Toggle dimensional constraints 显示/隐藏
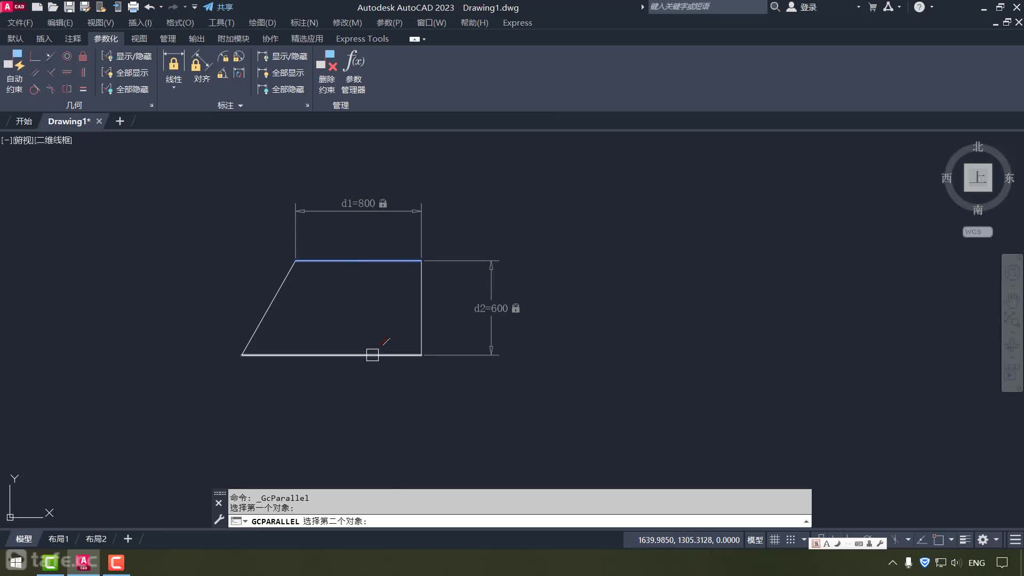1024x576 pixels. tap(282, 56)
